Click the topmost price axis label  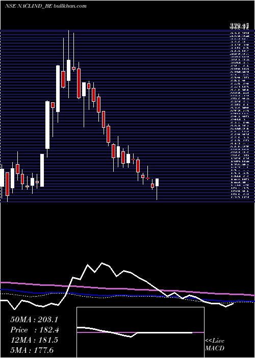239,25
